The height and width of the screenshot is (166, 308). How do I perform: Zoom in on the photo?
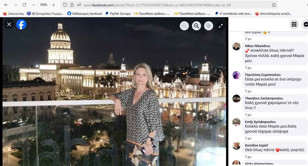point(184,26)
